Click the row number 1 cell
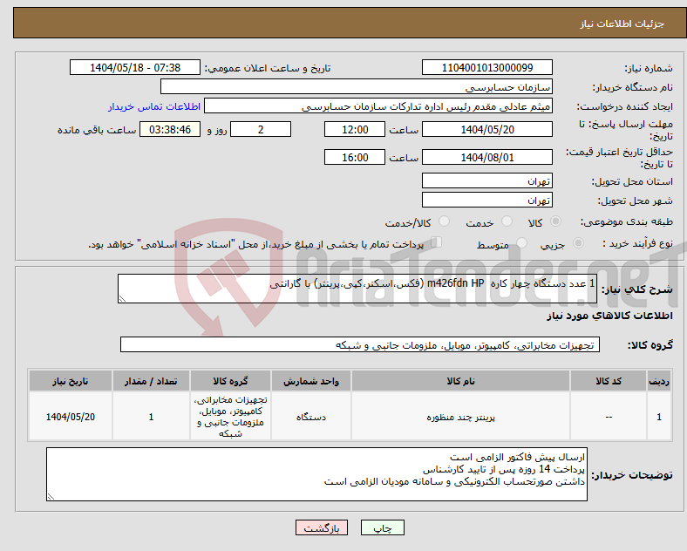687x551 pixels. (x=659, y=417)
